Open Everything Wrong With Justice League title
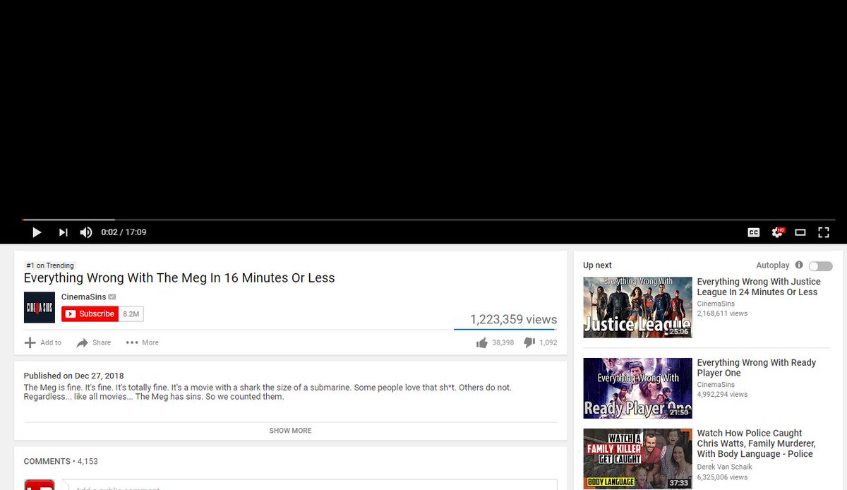Screen dimensions: 847x490 (x=759, y=287)
